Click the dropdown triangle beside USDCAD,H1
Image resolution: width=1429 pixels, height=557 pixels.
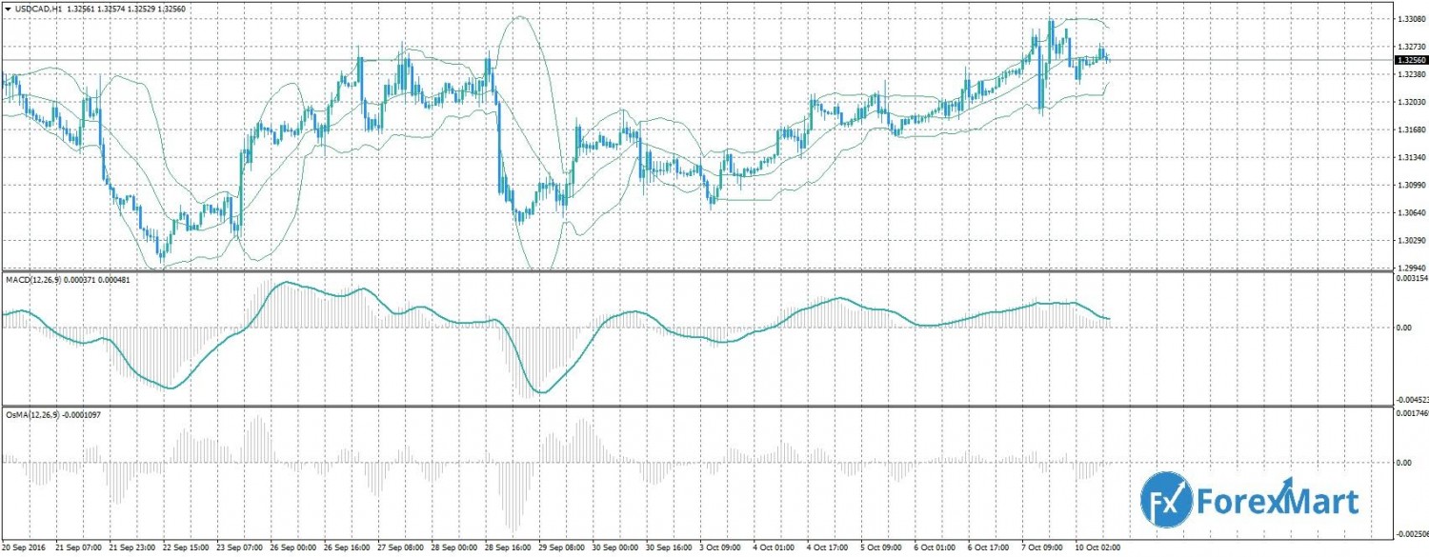[x=8, y=8]
